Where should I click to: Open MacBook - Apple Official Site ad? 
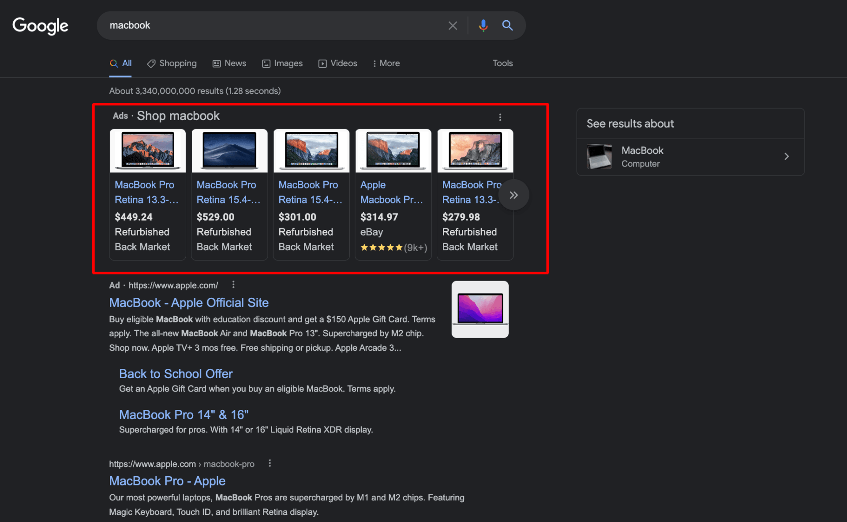point(189,303)
